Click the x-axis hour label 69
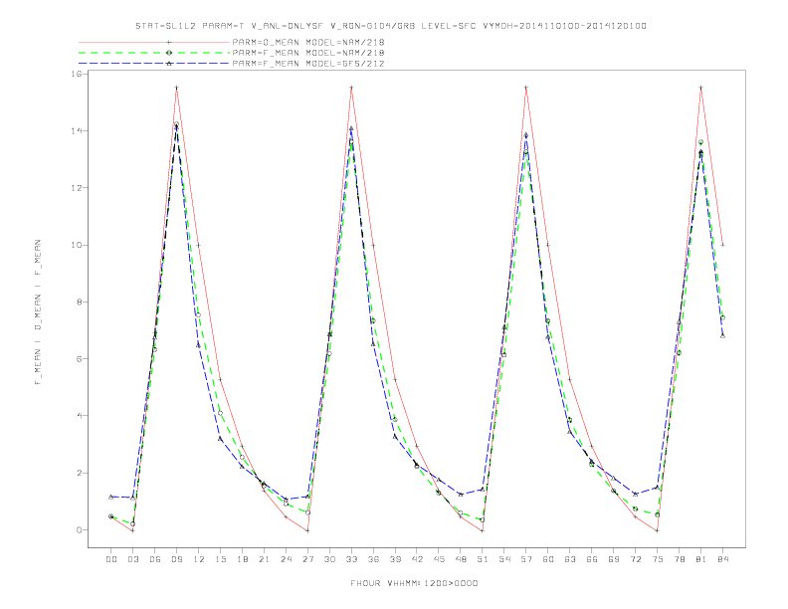Screen dimensions: 788x609 [x=614, y=559]
